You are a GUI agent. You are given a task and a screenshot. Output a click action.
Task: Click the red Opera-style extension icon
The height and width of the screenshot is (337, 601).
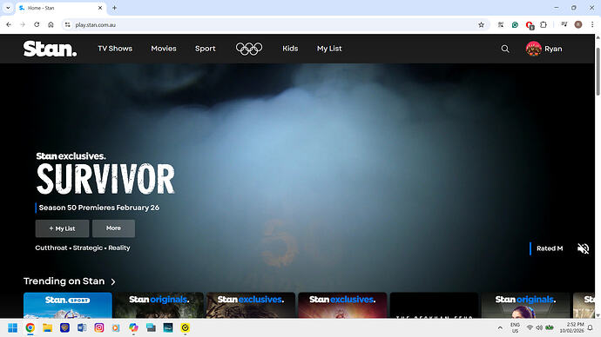[530, 25]
